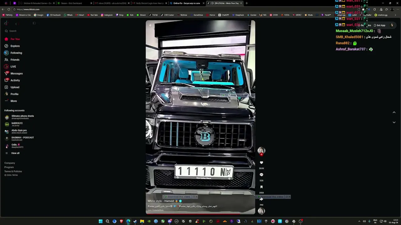The image size is (401, 225).
Task: Close the download overlay beside share icon
Action: tap(289, 197)
